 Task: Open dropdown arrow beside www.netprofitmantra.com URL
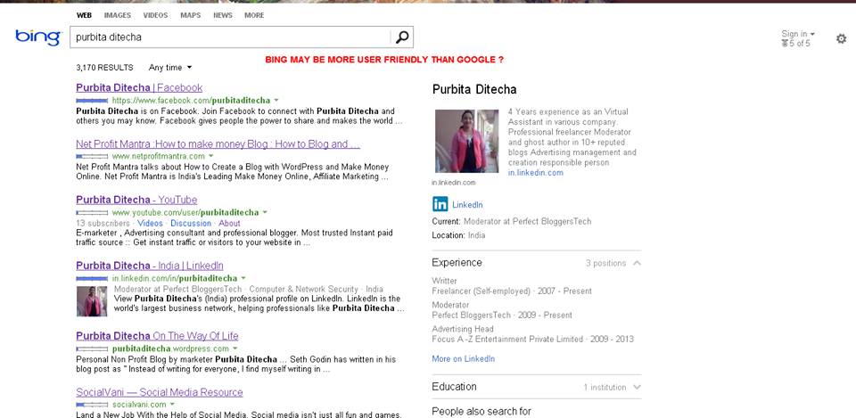tap(210, 156)
